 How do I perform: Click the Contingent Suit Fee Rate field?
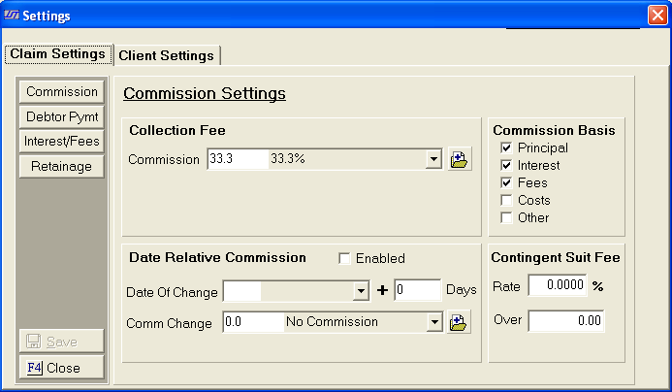tap(558, 286)
